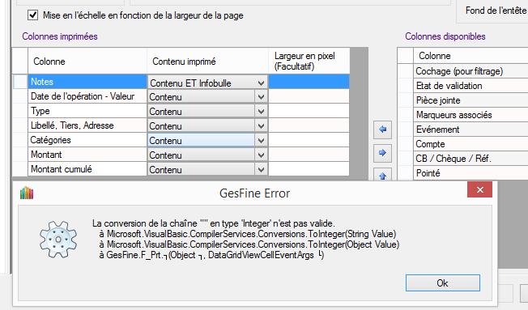The image size is (528, 310).
Task: Select the Catégories cell
Action: click(87, 140)
